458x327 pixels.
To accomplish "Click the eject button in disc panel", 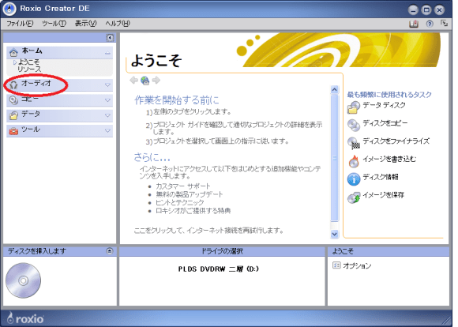I will [x=110, y=250].
